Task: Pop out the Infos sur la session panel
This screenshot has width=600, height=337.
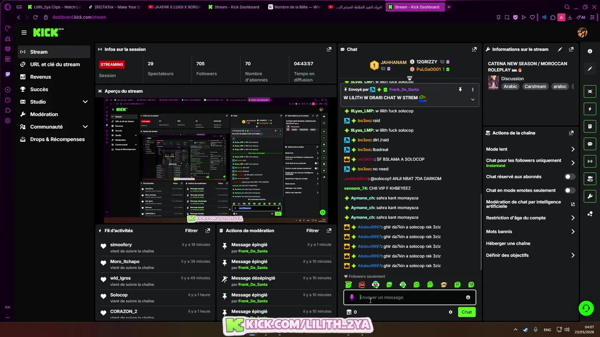Action: click(329, 49)
